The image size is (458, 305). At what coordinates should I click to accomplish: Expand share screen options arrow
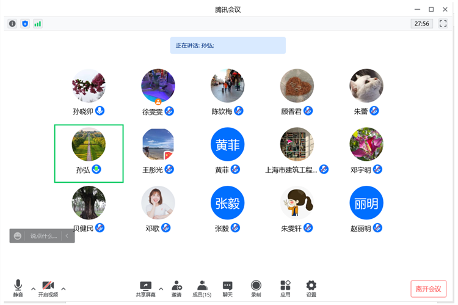pos(161,289)
